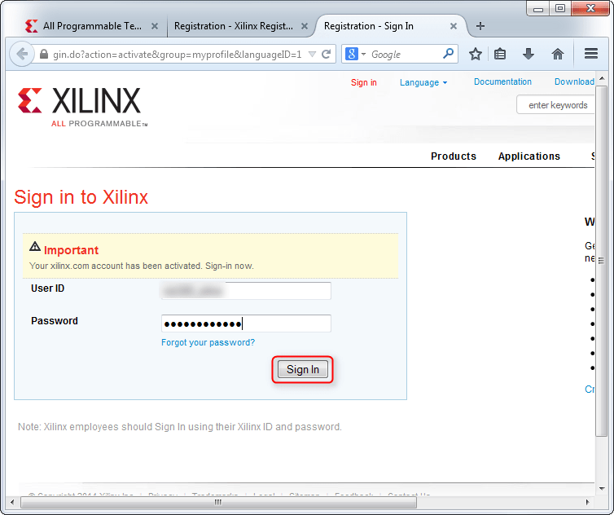The height and width of the screenshot is (515, 614).
Task: Switch to All Programmable Te... tab
Action: [91, 26]
